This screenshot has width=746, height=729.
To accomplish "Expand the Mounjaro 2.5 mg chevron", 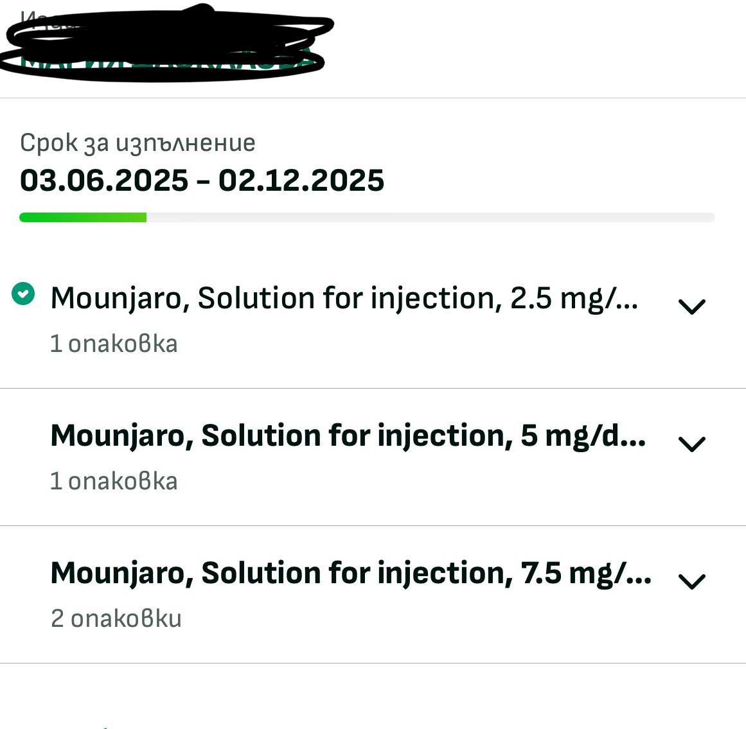I will point(692,306).
